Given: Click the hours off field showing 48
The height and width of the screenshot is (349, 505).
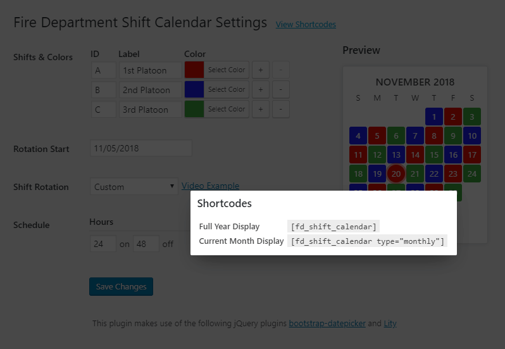Looking at the screenshot, I should click(x=146, y=244).
